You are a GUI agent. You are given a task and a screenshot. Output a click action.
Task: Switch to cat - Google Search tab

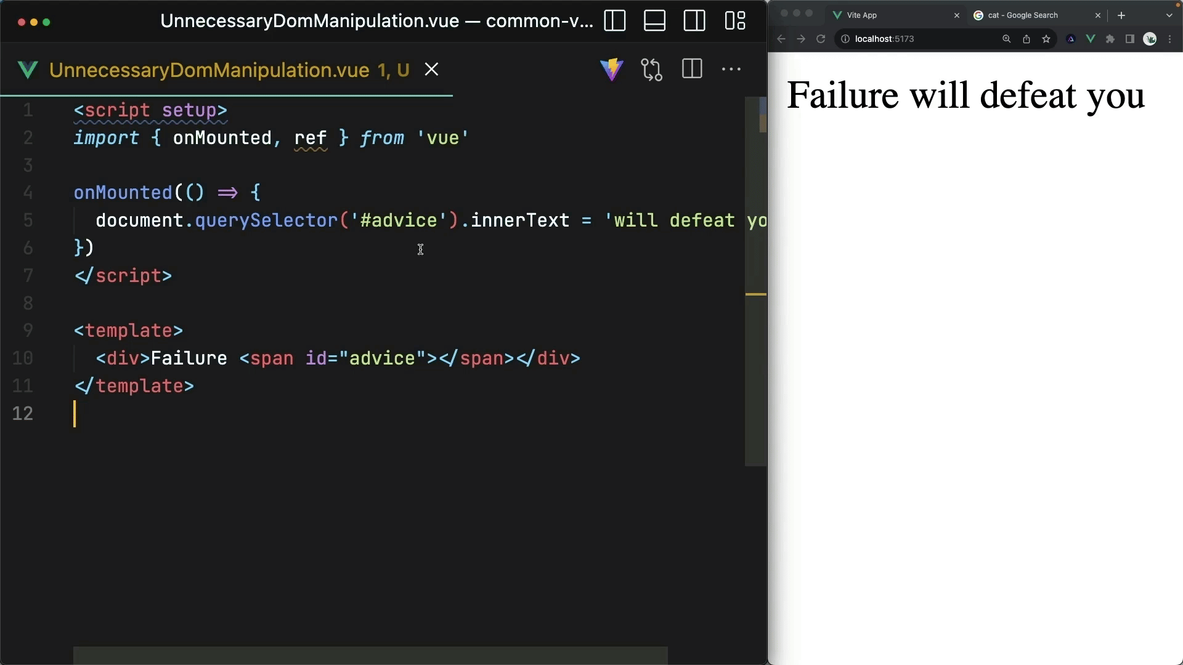(1023, 15)
